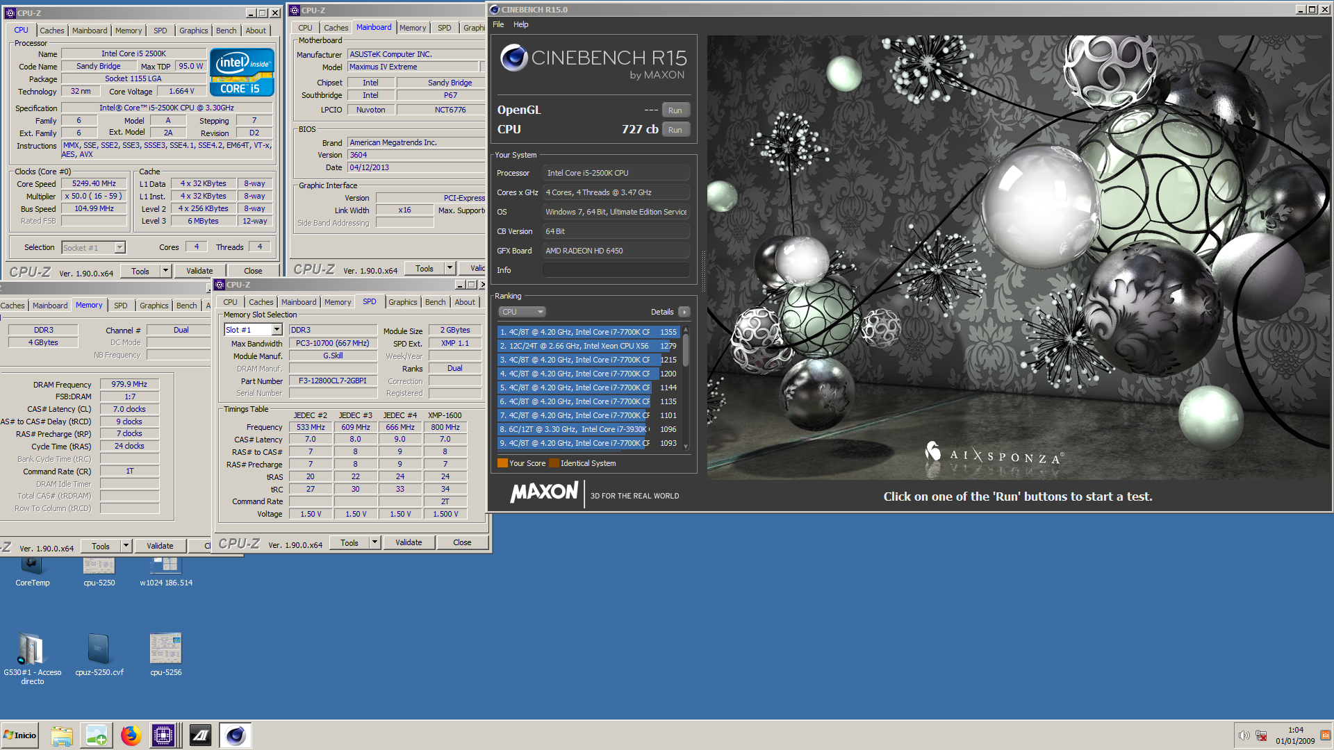Select the cpu-5250 desktop icon
Viewport: 1334px width, 750px height.
pos(99,572)
